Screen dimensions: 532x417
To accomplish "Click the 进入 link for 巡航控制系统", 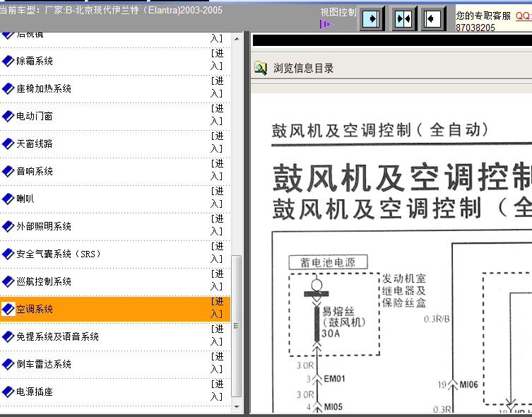I will click(x=217, y=281).
